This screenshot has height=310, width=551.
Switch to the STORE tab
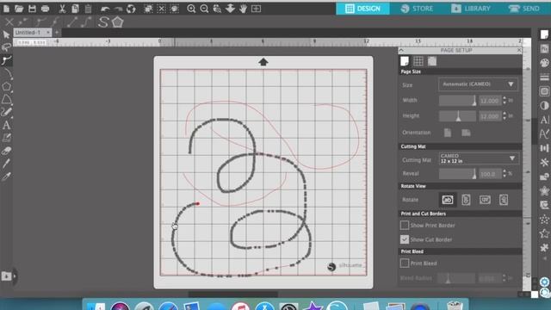coord(417,9)
